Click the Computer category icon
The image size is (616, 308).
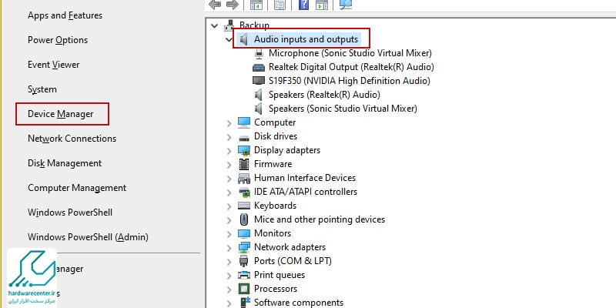[244, 122]
